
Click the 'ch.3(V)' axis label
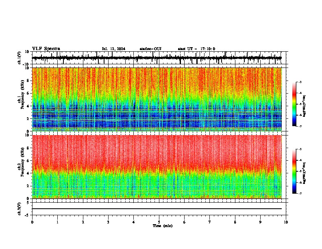pos(20,209)
